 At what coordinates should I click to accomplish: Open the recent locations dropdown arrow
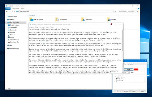(12, 11)
